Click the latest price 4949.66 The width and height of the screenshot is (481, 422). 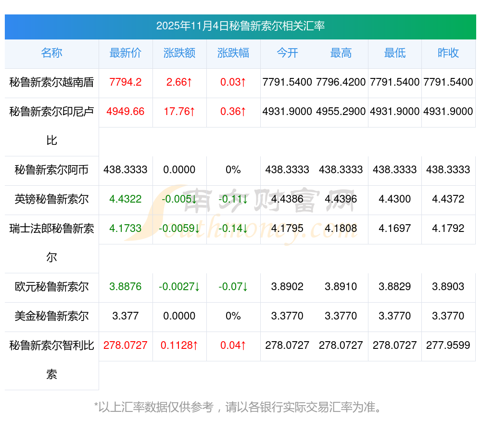[x=126, y=112]
